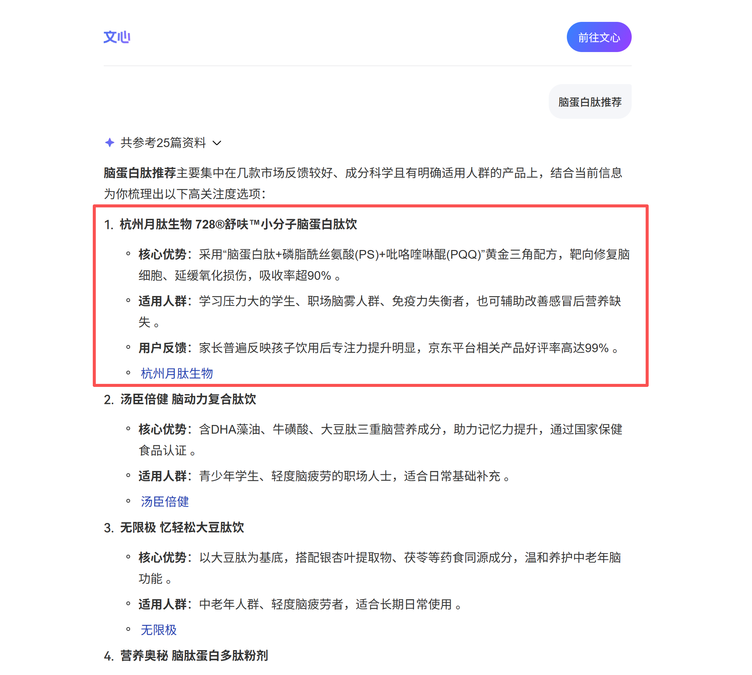Expand the 共参考25篇资料 chevron

tap(217, 143)
